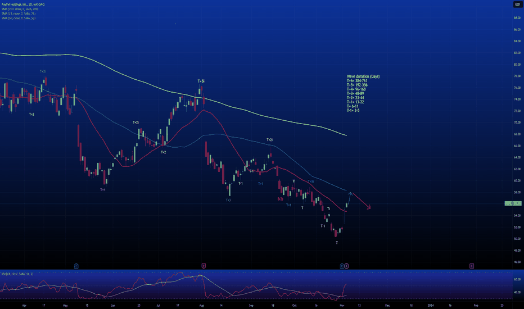Click the Jul date label on time axis
524x309 pixels.
tap(158, 306)
